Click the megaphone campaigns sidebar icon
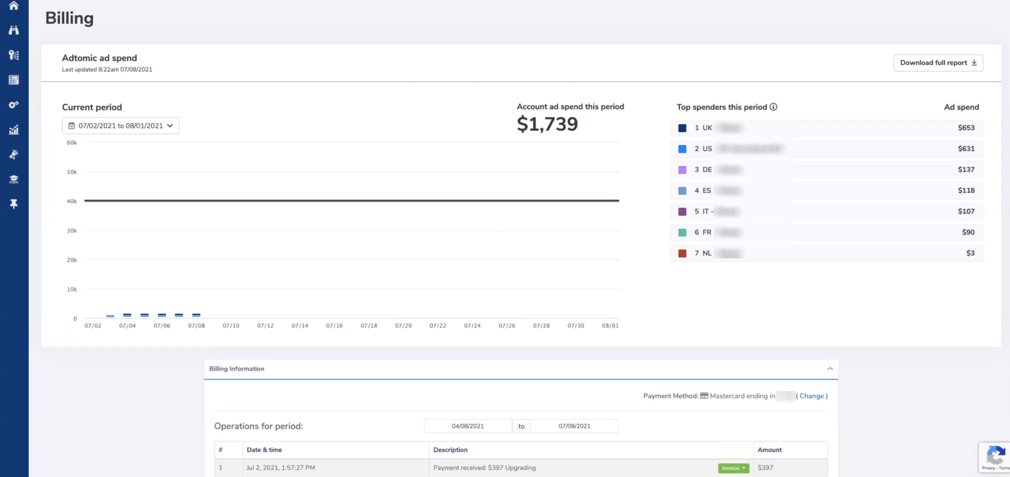Image resolution: width=1010 pixels, height=477 pixels. pyautogui.click(x=14, y=154)
